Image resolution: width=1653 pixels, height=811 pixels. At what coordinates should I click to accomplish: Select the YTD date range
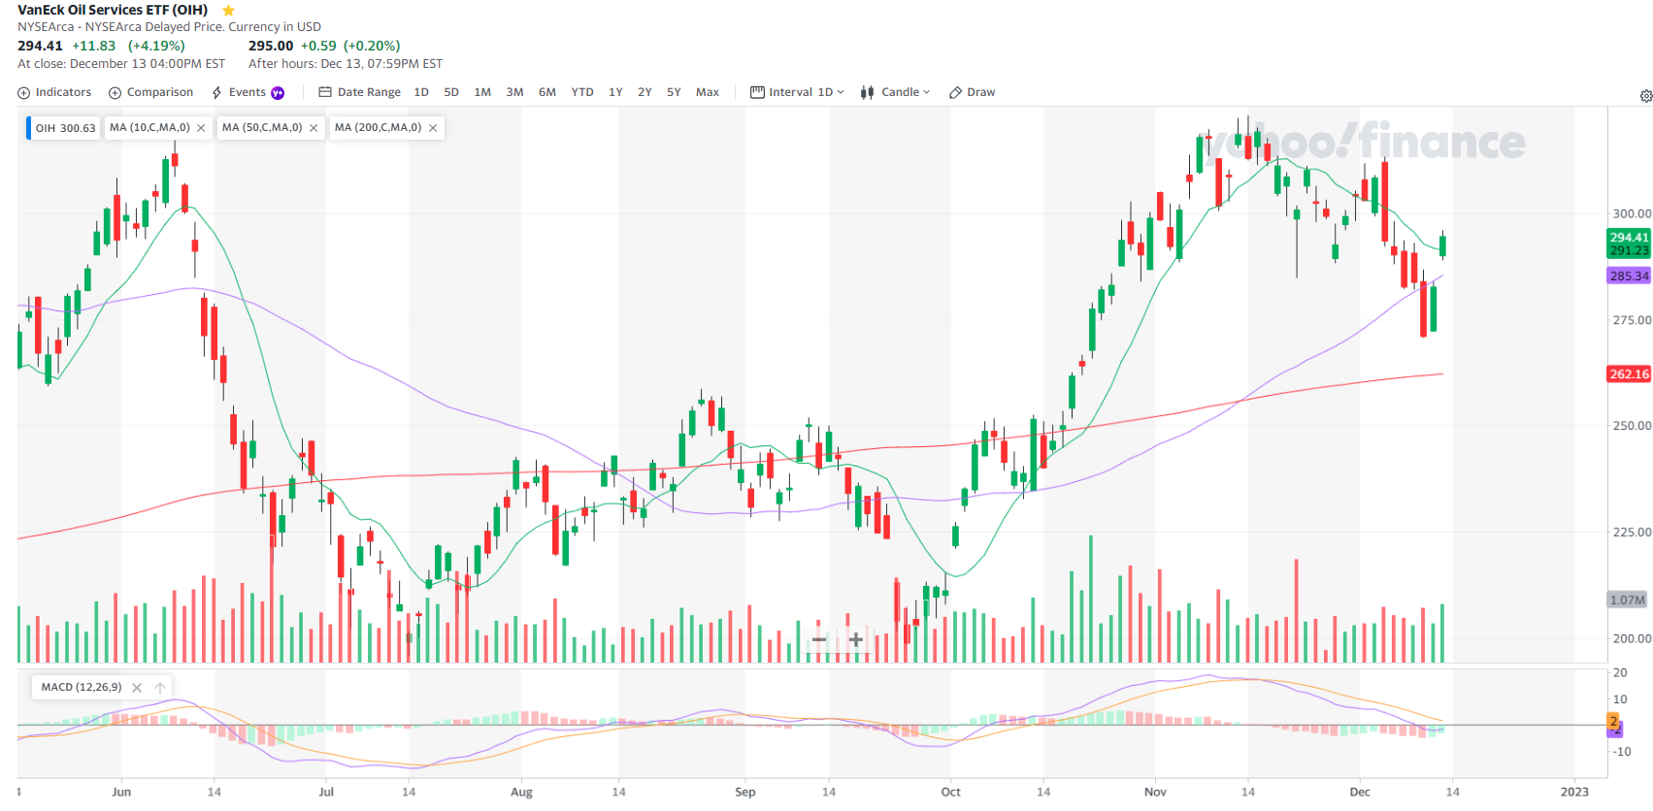click(582, 92)
